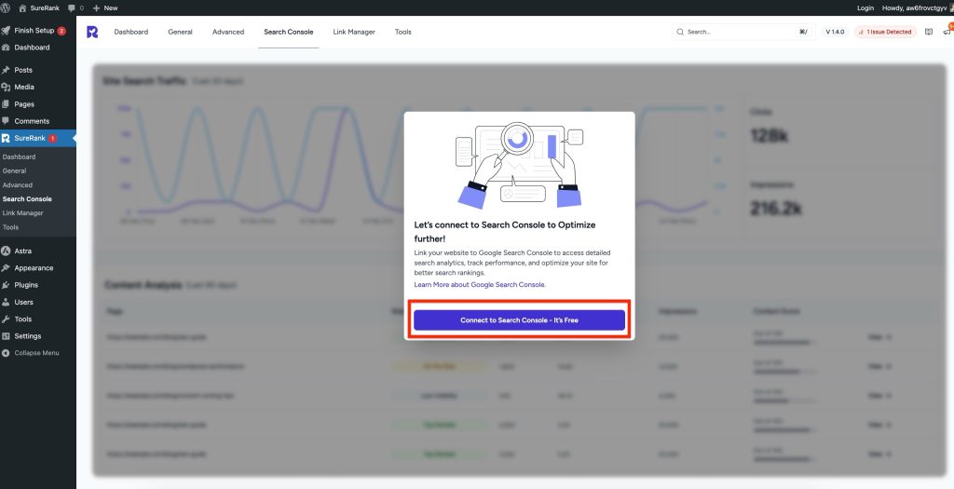954x489 pixels.
Task: Switch to the Advanced tab in header
Action: pyautogui.click(x=228, y=32)
